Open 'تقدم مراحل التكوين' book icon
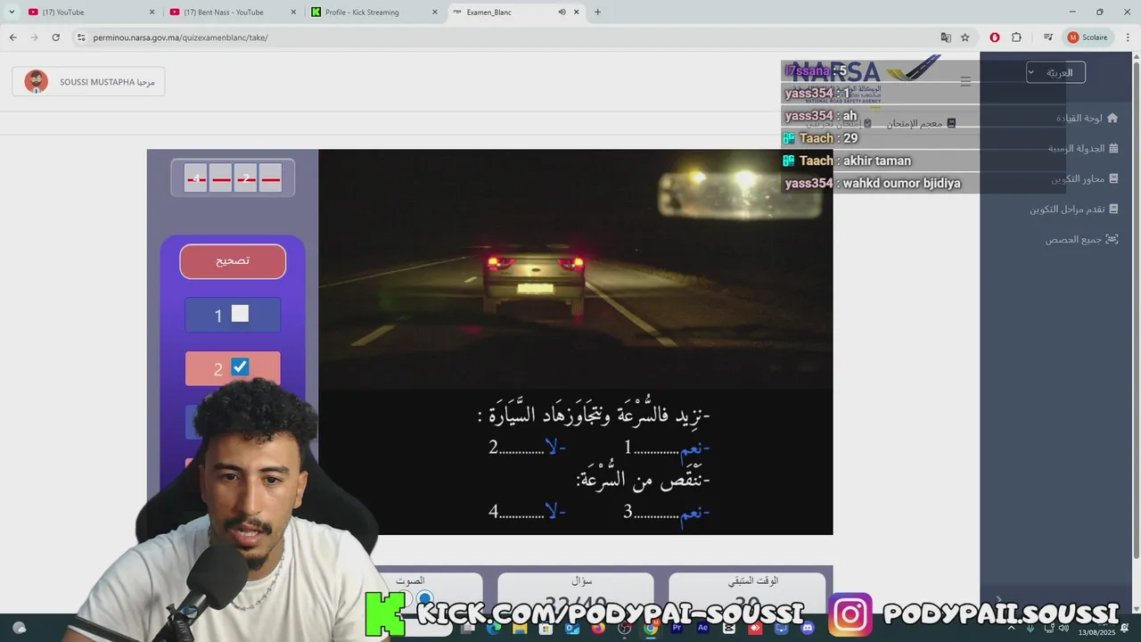Screen dimensions: 1141x642 pos(1113,209)
